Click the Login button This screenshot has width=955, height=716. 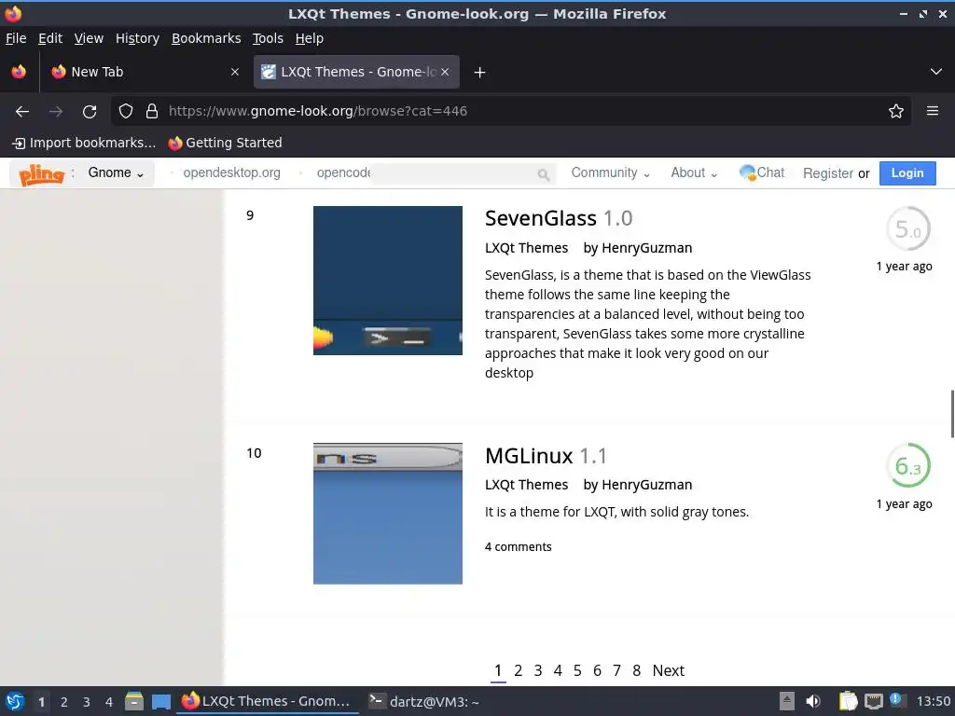(907, 172)
